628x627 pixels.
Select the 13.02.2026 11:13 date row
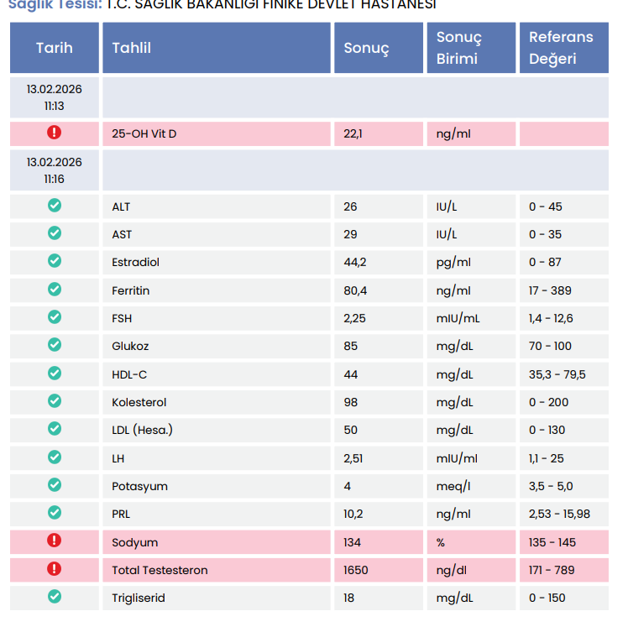point(309,97)
